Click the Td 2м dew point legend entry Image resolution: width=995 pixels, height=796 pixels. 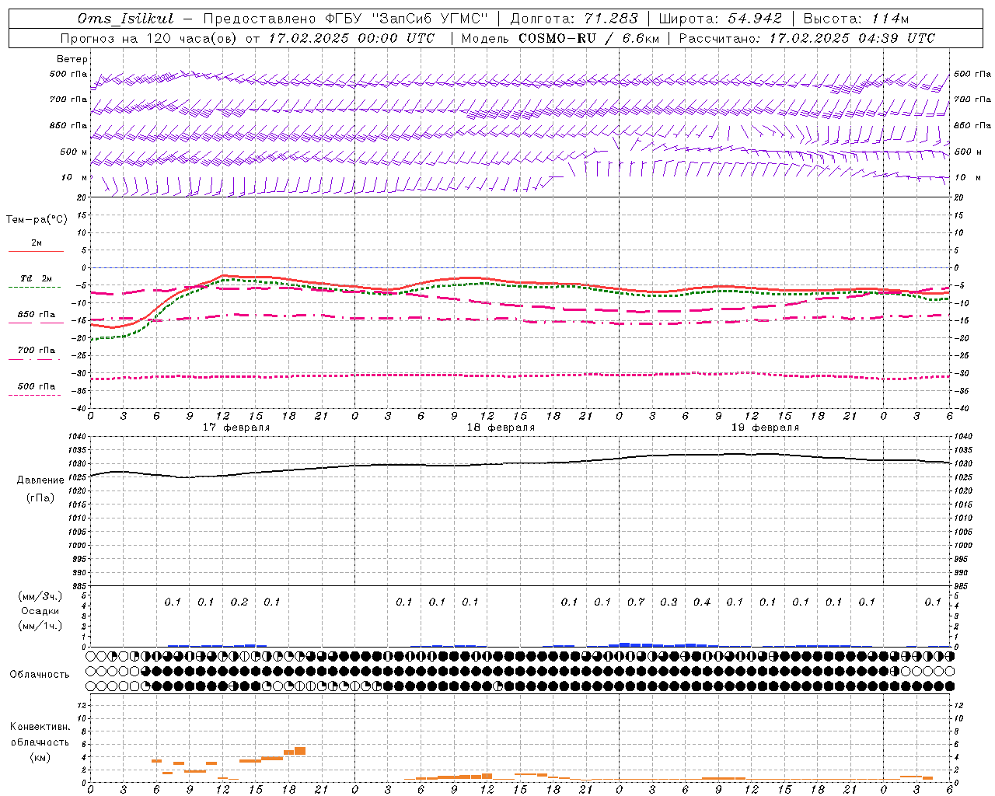[x=36, y=278]
